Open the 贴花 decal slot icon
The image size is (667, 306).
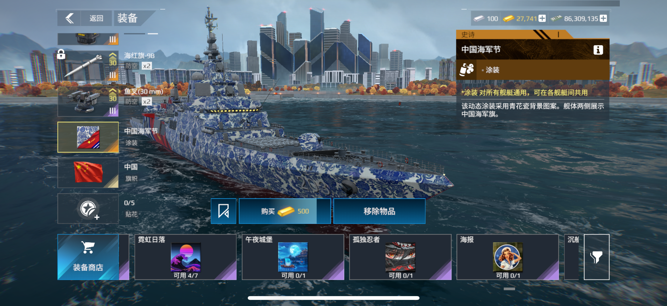point(88,209)
